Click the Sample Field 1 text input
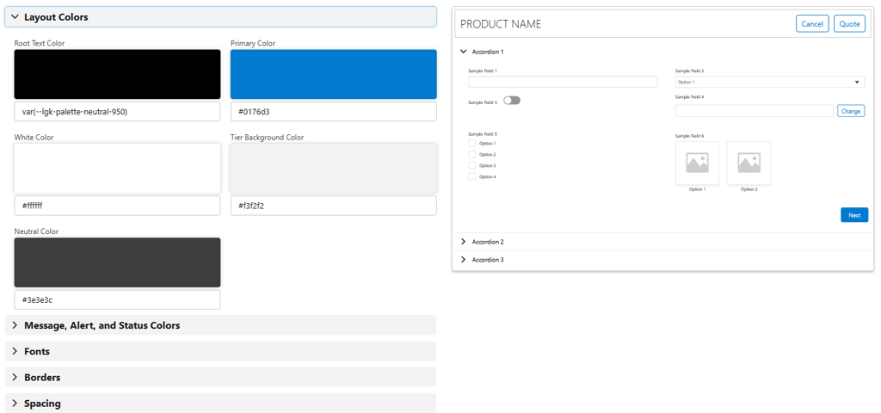The width and height of the screenshot is (881, 413). pos(563,82)
